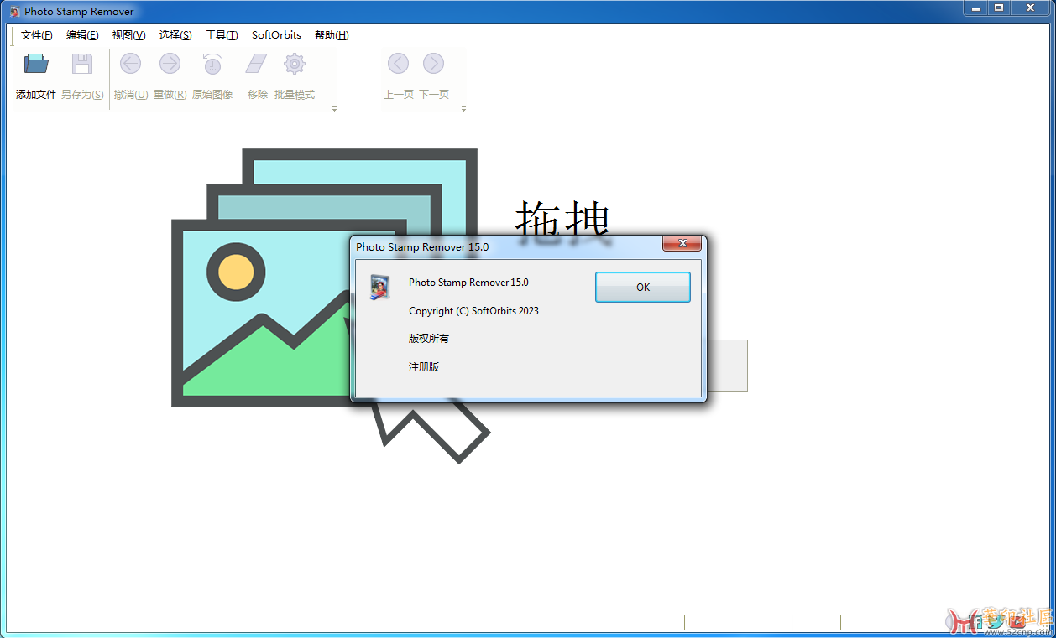Click the Save As floppy icon
This screenshot has height=638, width=1056.
point(82,64)
